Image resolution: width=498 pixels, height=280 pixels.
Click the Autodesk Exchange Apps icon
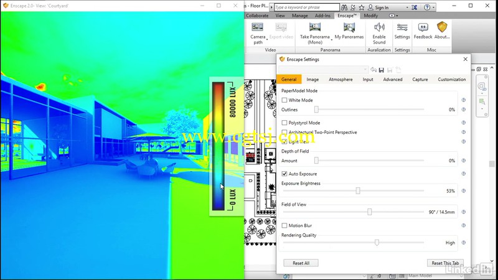pos(415,7)
